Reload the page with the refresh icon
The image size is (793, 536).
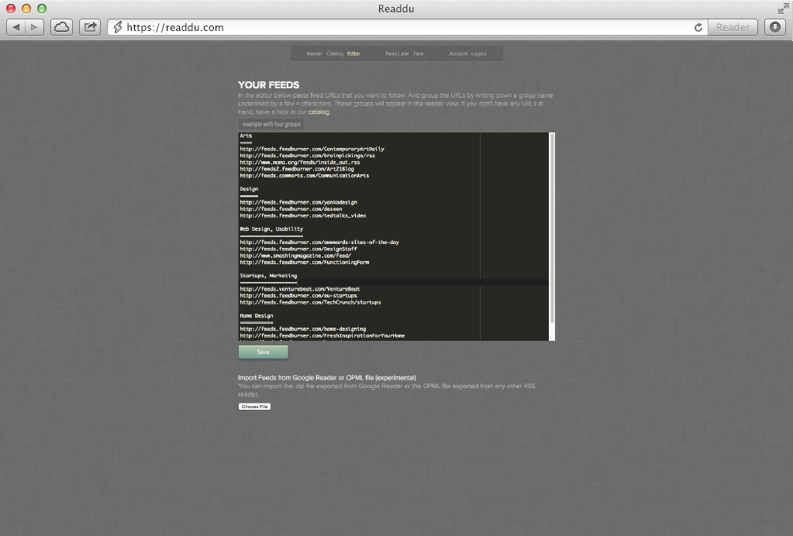click(698, 27)
